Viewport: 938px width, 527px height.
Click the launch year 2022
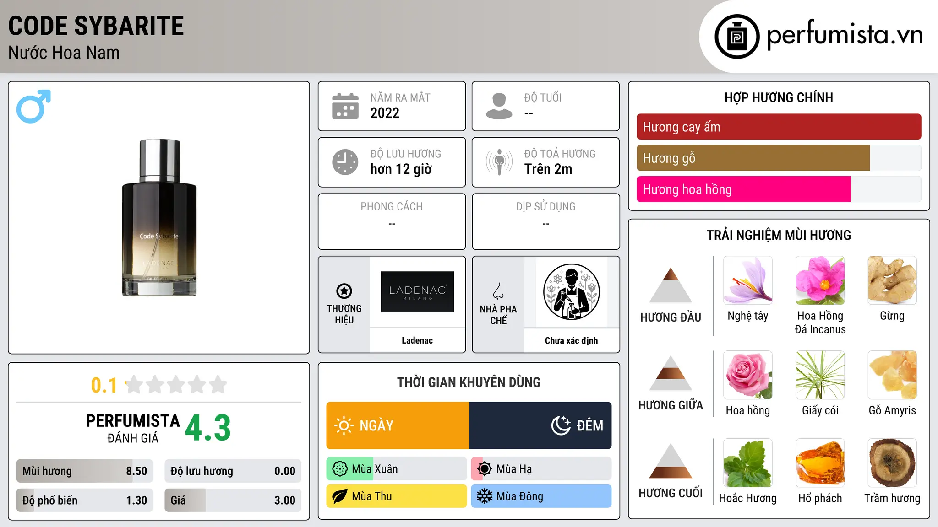[385, 113]
